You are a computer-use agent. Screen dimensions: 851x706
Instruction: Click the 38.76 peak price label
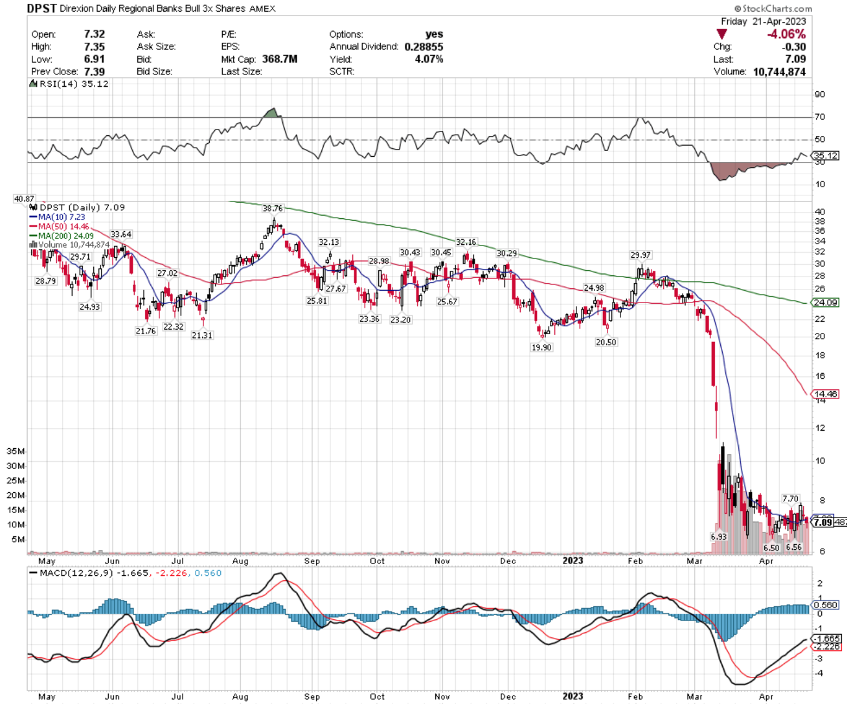click(273, 209)
